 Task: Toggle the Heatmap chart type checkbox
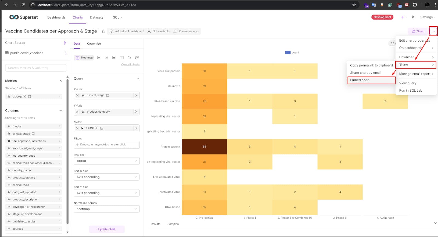tap(77, 58)
